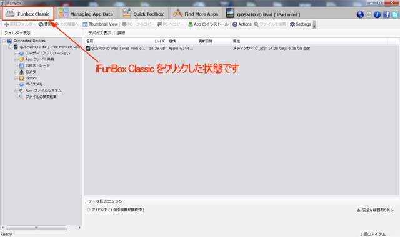Viewport: 400px width, 237px height.
Task: Collapse the QOSMIO の iPad device node
Action: (x=10, y=47)
